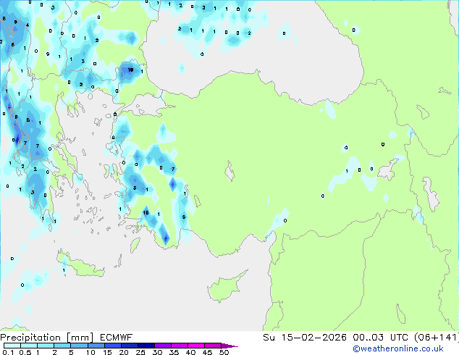
Task: Click legend scale value "35"
Action: coord(174,352)
